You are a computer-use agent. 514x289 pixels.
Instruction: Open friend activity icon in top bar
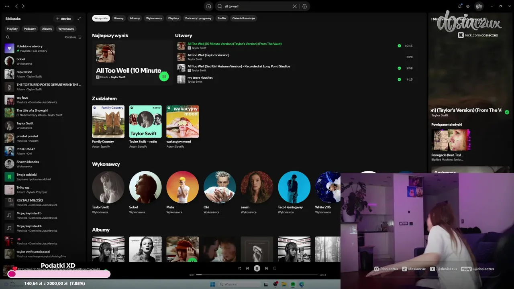coord(468,6)
